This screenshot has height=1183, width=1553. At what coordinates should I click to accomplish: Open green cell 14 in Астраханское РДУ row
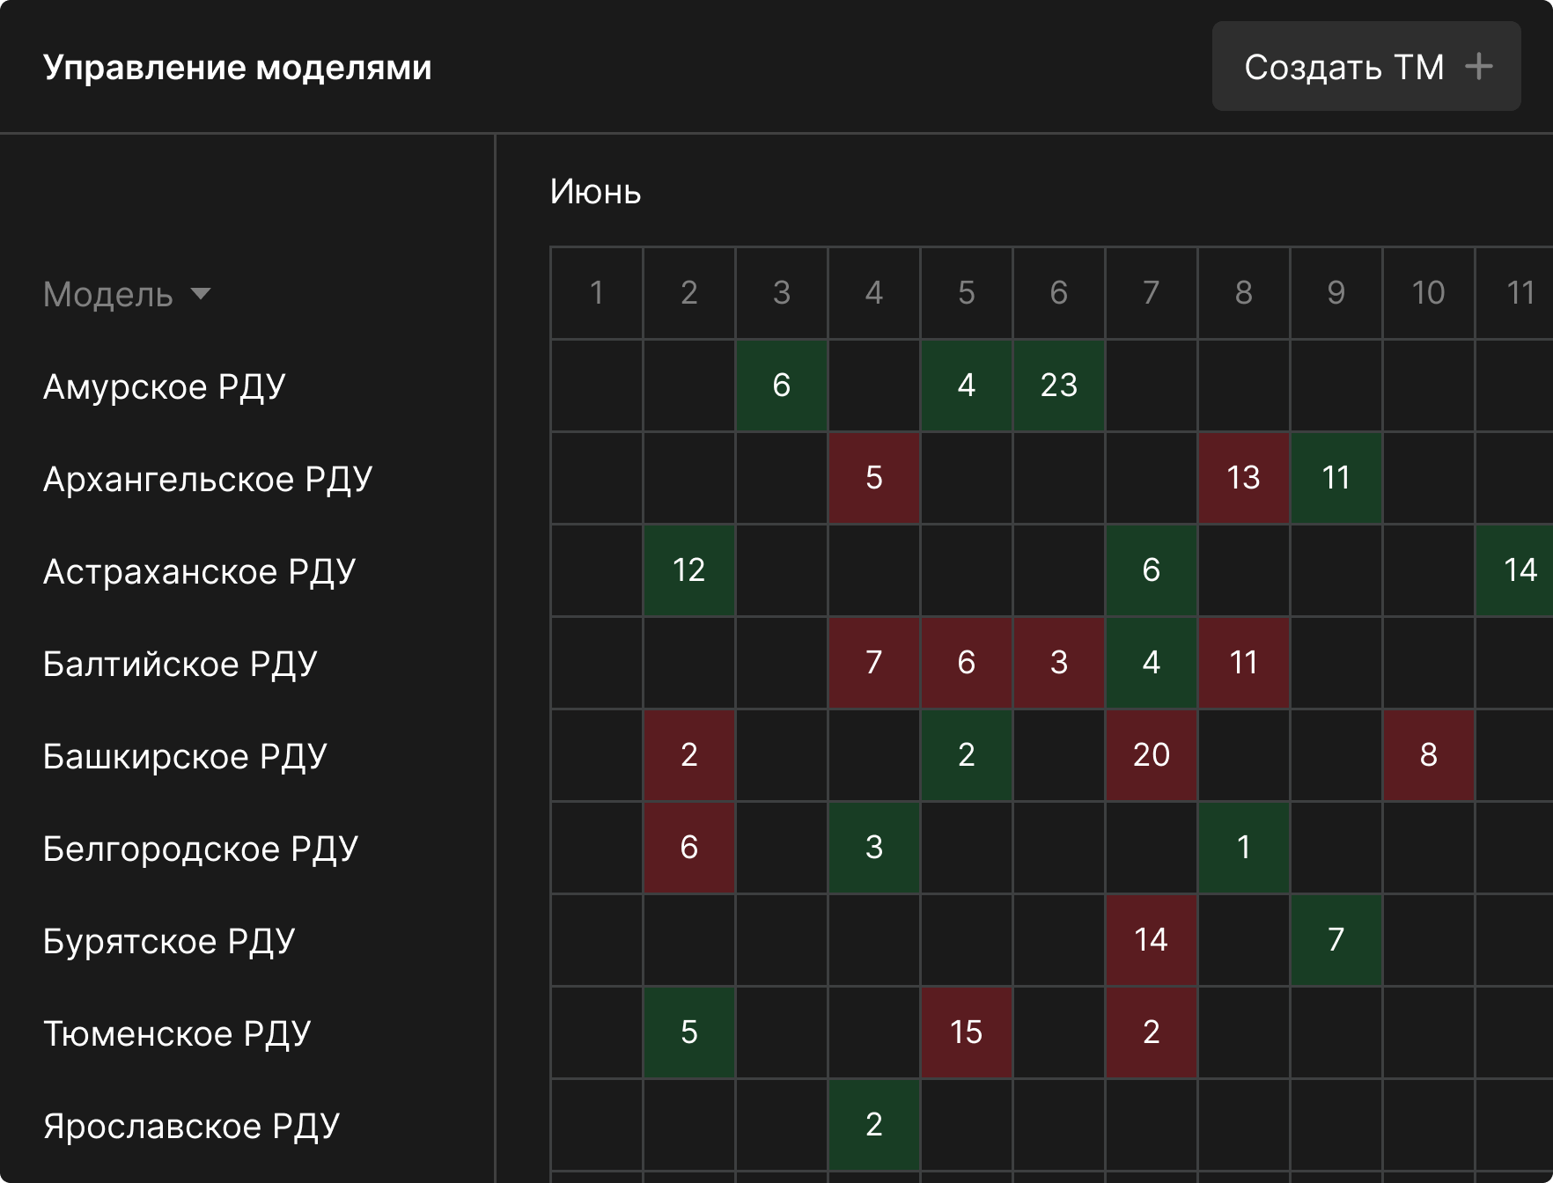click(1515, 570)
